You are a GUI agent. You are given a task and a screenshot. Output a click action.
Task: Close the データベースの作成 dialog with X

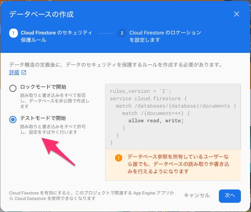236,14
